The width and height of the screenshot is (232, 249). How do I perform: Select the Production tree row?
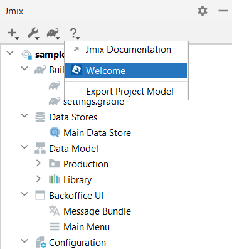pos(86,164)
